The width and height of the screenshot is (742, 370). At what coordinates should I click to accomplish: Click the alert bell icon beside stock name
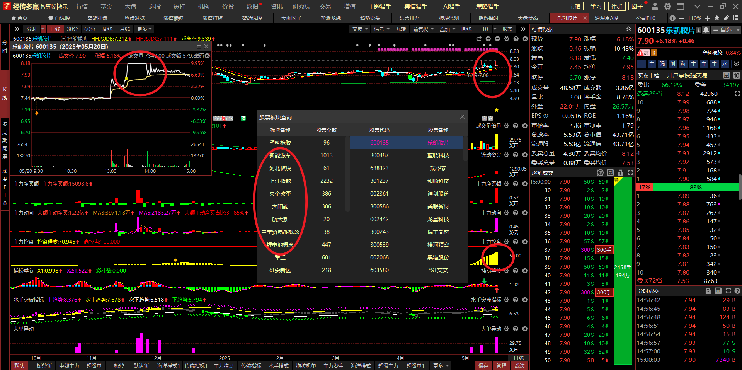tap(706, 30)
